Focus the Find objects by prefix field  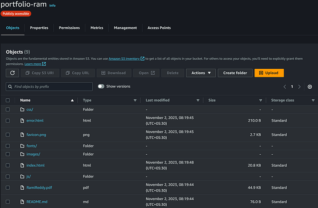[x=49, y=86]
